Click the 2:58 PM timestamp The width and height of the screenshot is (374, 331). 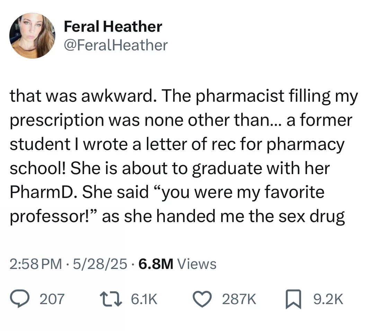click(x=36, y=264)
